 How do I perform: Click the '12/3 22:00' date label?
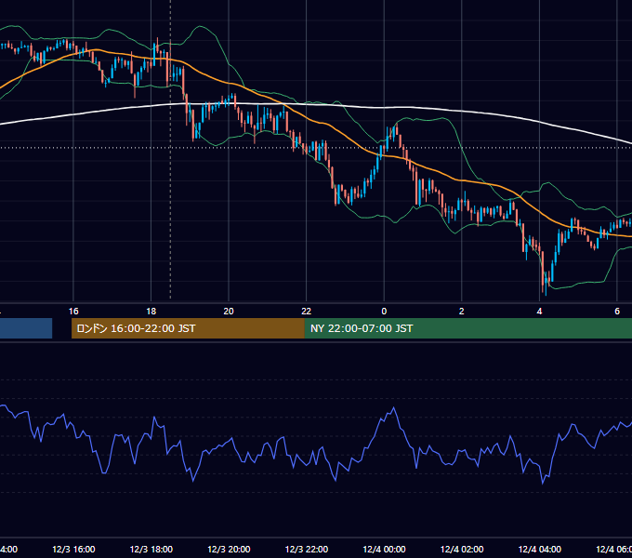[x=307, y=549]
